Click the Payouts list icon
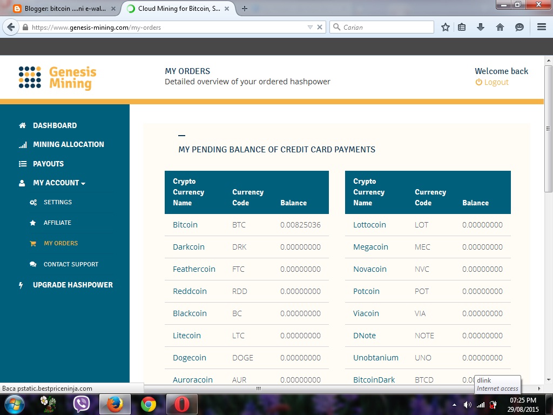553x415 pixels. click(23, 164)
